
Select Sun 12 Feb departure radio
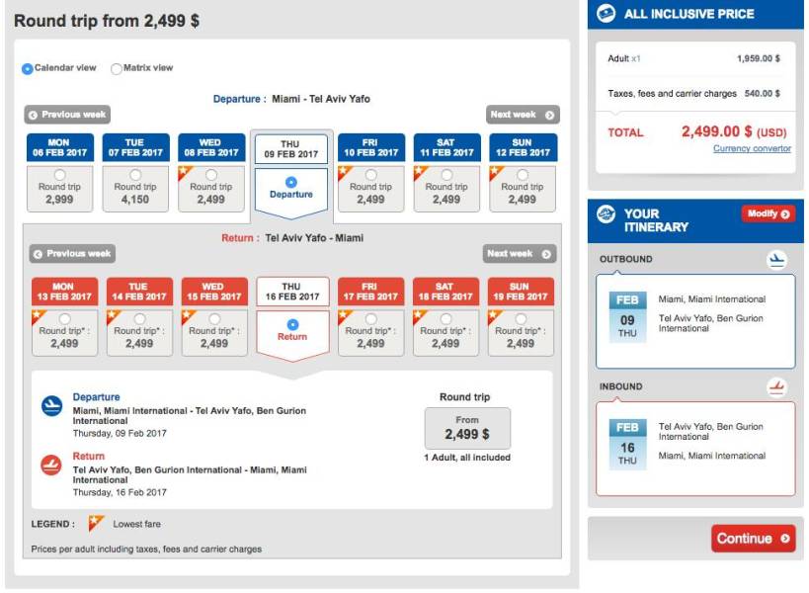point(523,175)
